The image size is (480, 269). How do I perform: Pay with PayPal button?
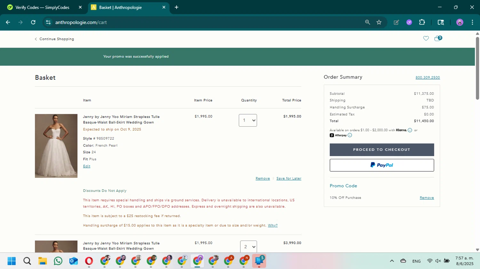(x=382, y=165)
